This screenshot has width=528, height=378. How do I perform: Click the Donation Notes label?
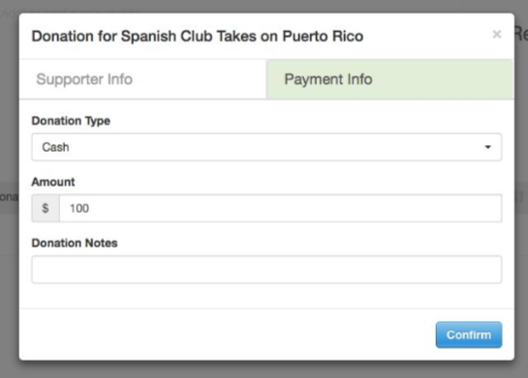coord(75,243)
